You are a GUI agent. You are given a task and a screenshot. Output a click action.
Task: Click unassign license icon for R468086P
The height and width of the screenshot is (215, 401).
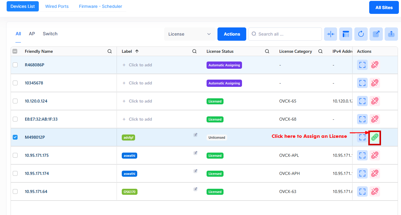[375, 65]
